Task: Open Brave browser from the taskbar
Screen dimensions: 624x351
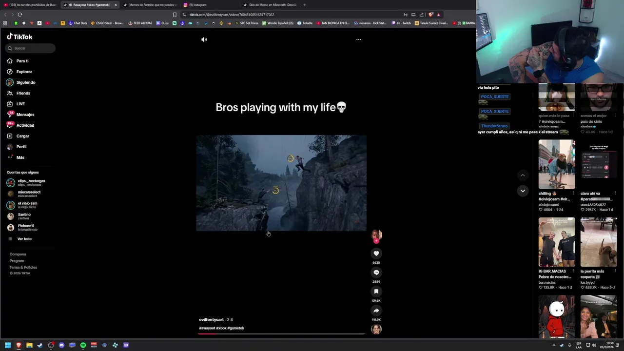Action: 19,345
